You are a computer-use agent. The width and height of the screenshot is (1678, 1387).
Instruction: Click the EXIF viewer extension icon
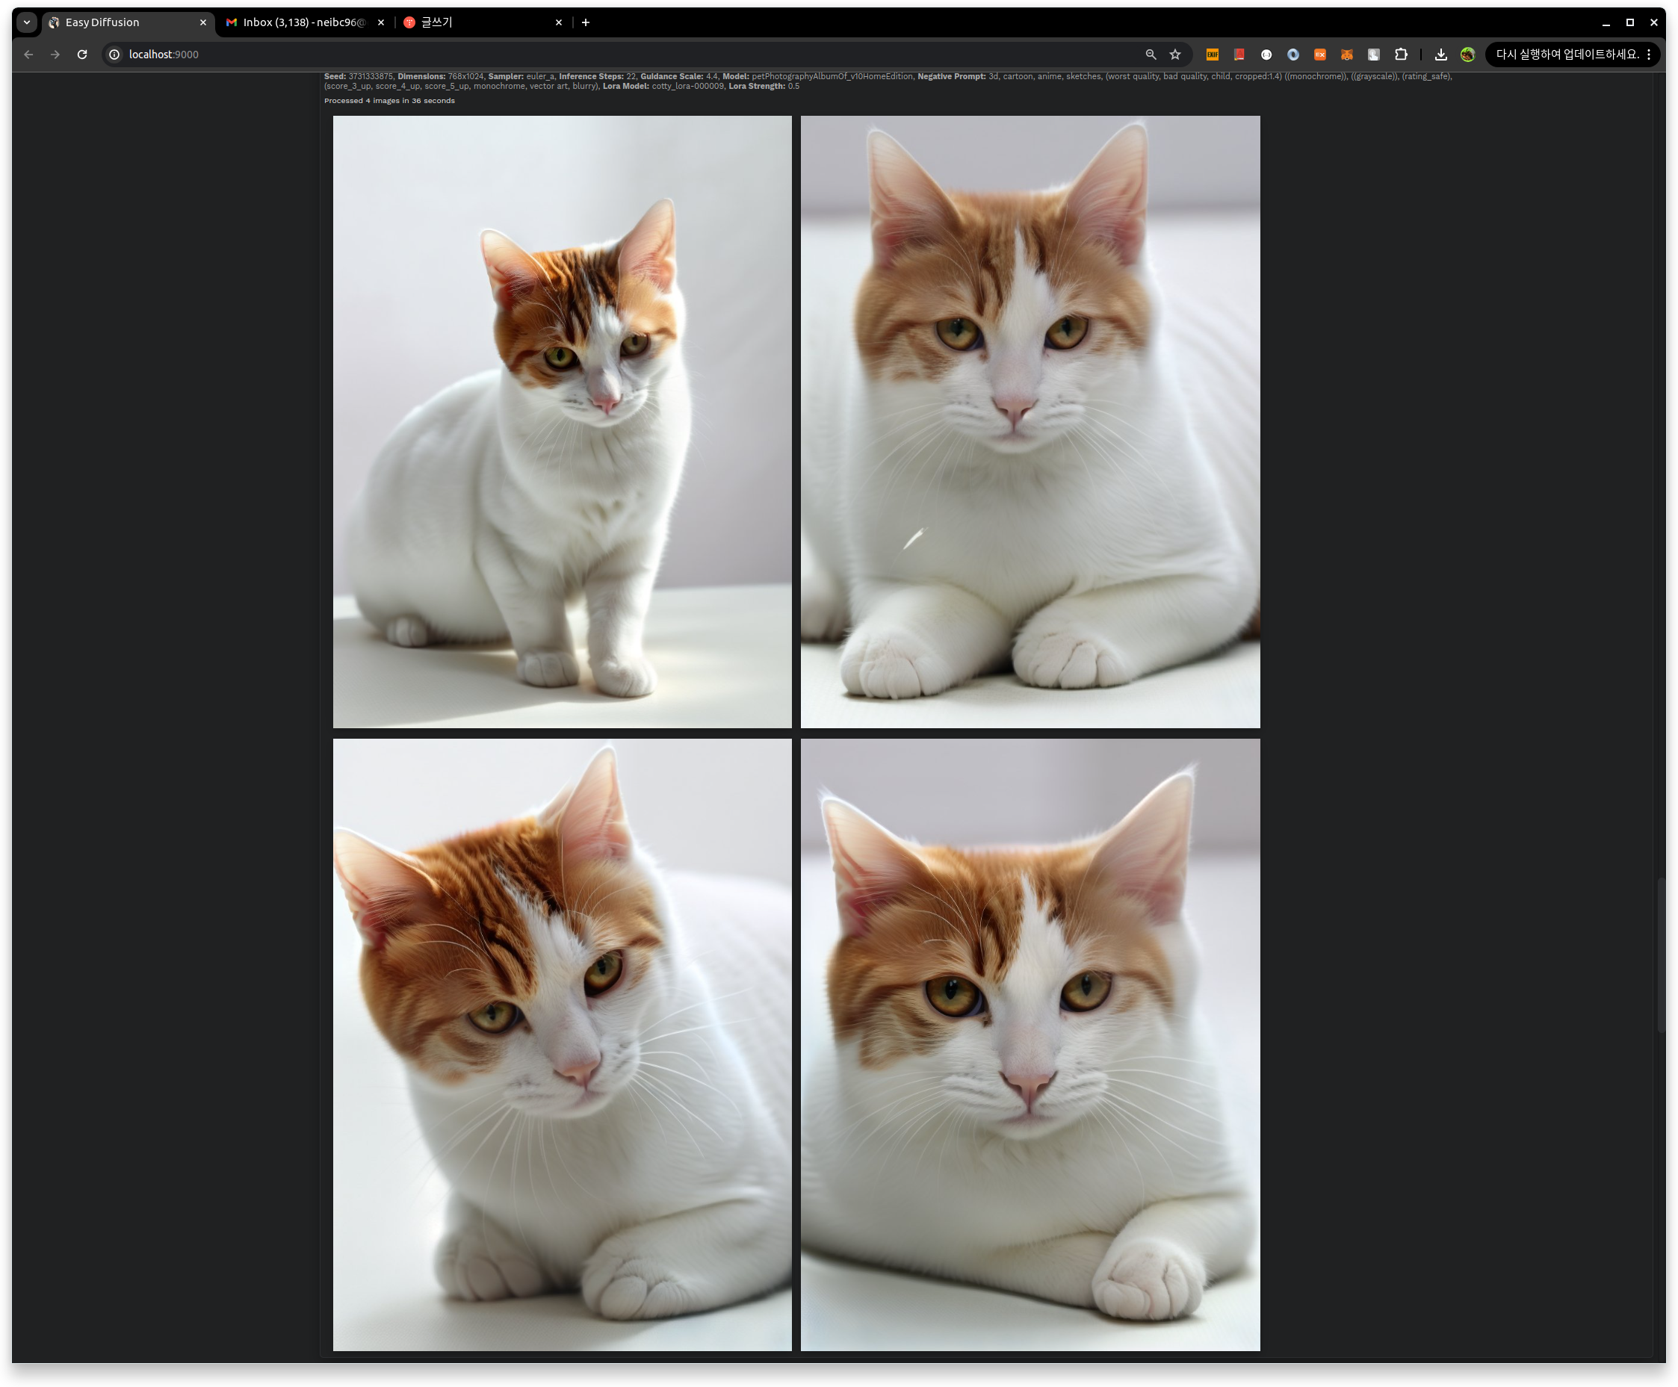click(1211, 55)
